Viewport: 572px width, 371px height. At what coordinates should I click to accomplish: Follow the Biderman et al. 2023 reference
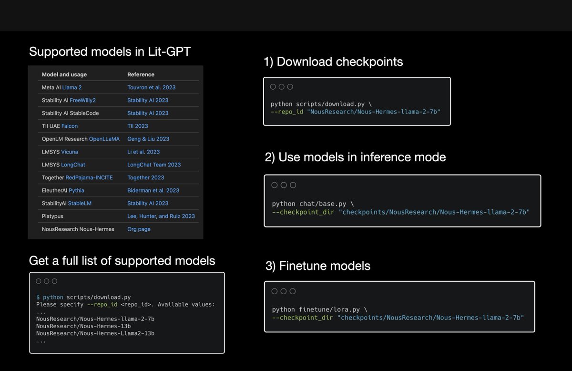coord(153,190)
